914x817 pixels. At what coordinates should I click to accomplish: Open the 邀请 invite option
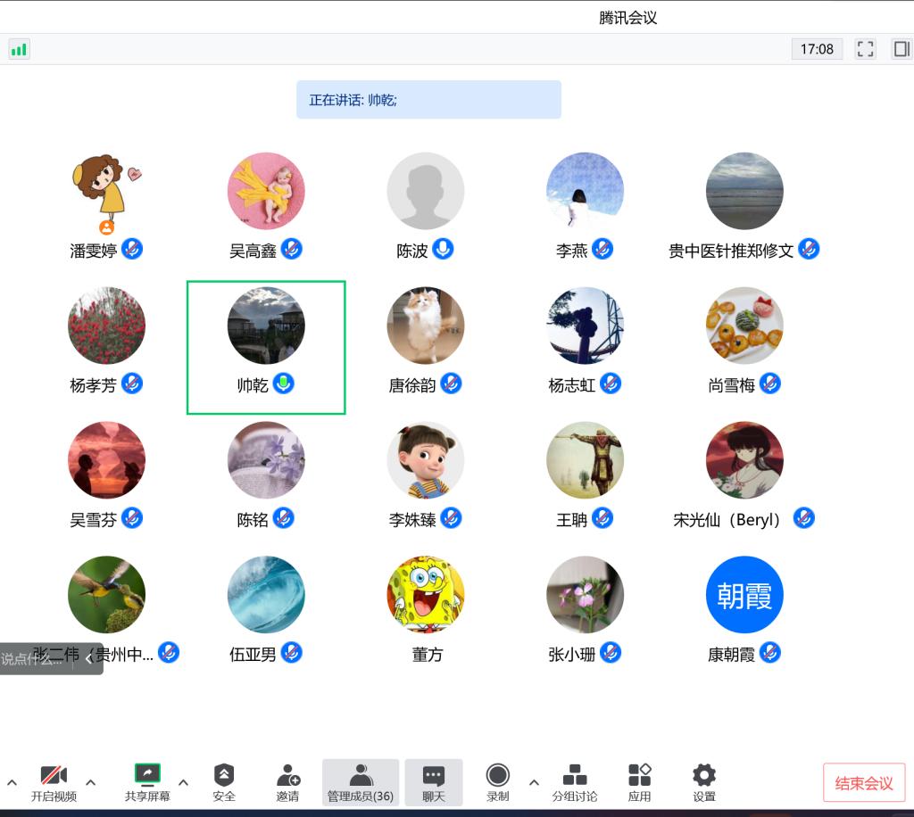(288, 782)
